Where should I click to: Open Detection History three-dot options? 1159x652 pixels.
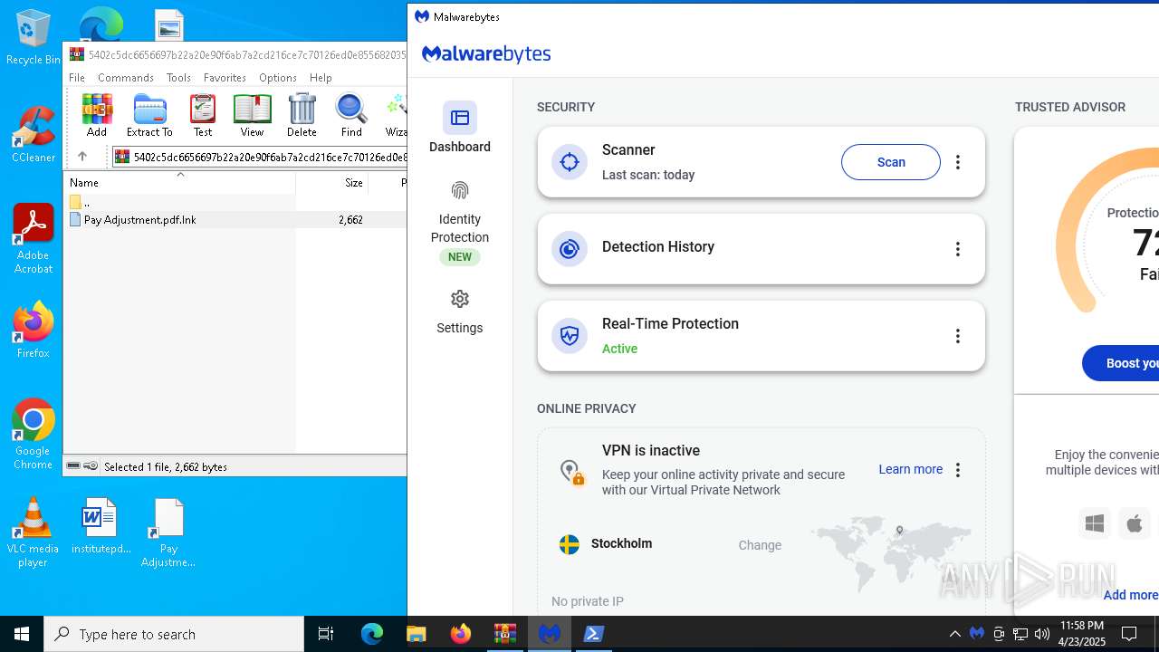click(x=958, y=249)
